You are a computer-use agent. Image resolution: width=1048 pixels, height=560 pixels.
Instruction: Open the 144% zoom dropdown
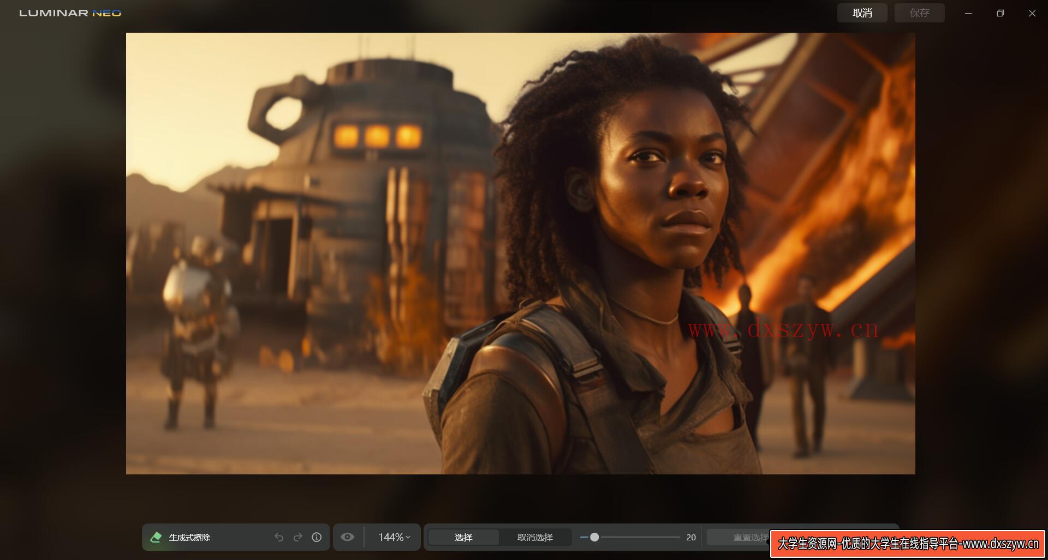tap(394, 537)
